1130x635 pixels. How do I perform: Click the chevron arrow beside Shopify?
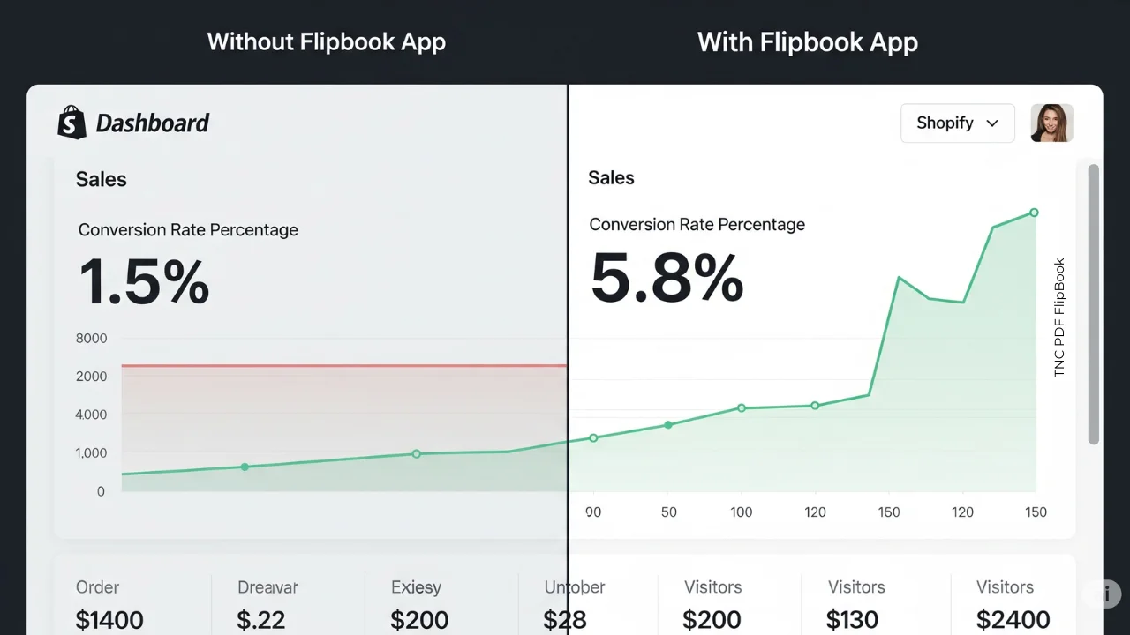tap(992, 123)
